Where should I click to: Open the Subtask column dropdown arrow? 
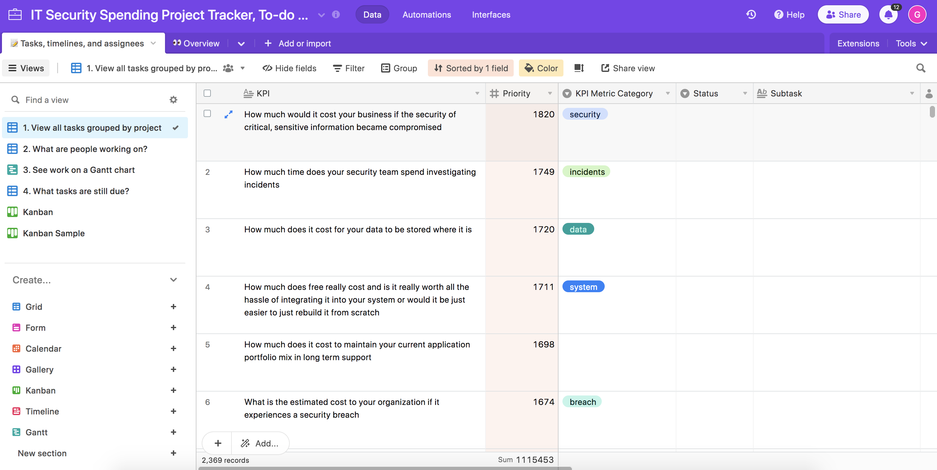point(912,93)
